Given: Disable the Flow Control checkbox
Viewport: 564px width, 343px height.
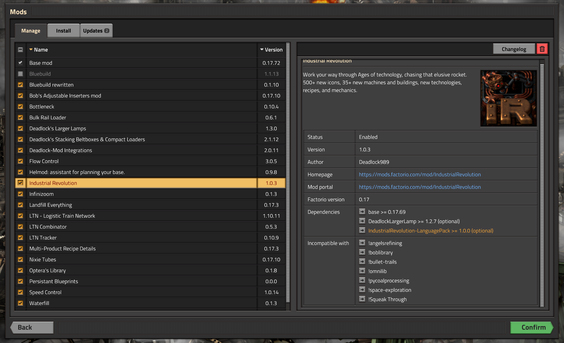Looking at the screenshot, I should click(x=20, y=161).
